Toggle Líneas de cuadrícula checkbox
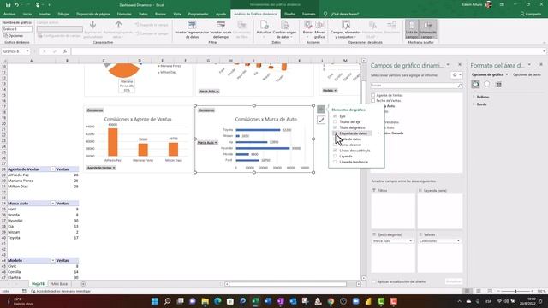Image resolution: width=548 pixels, height=308 pixels. 335,151
